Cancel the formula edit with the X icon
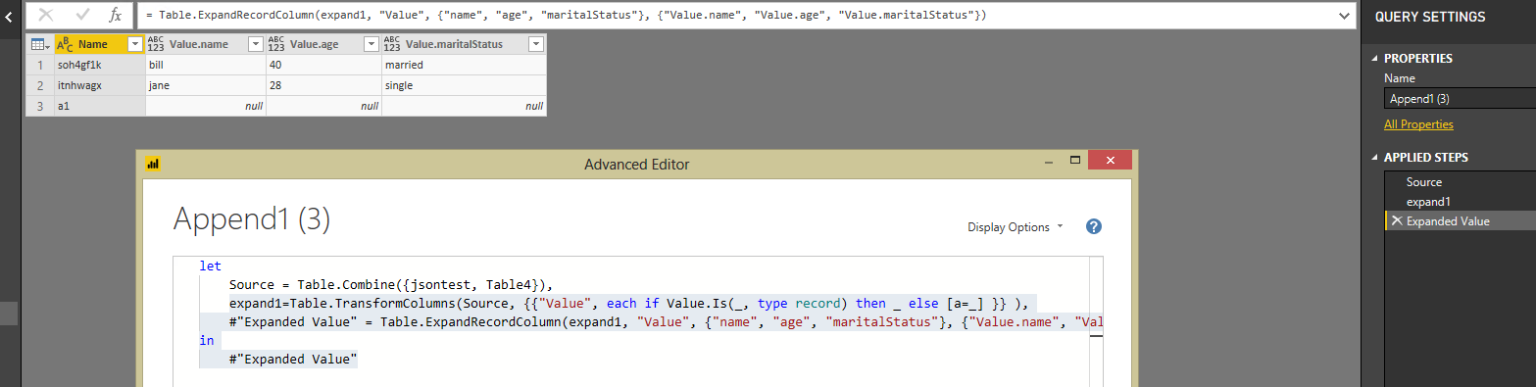This screenshot has height=387, width=1536. pyautogui.click(x=46, y=16)
